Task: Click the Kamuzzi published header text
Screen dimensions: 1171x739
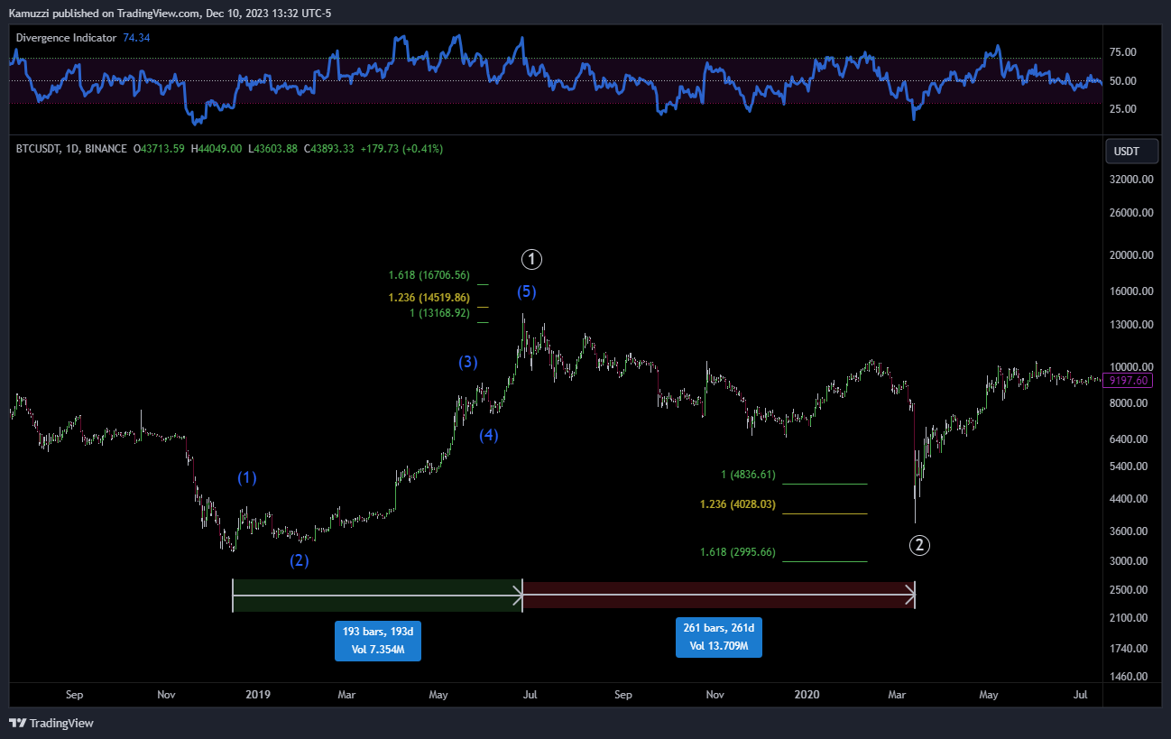Action: tap(169, 14)
